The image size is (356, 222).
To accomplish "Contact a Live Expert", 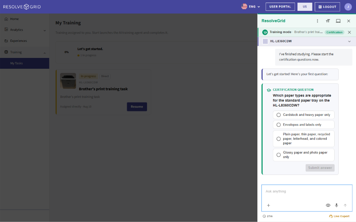I will pos(339,216).
